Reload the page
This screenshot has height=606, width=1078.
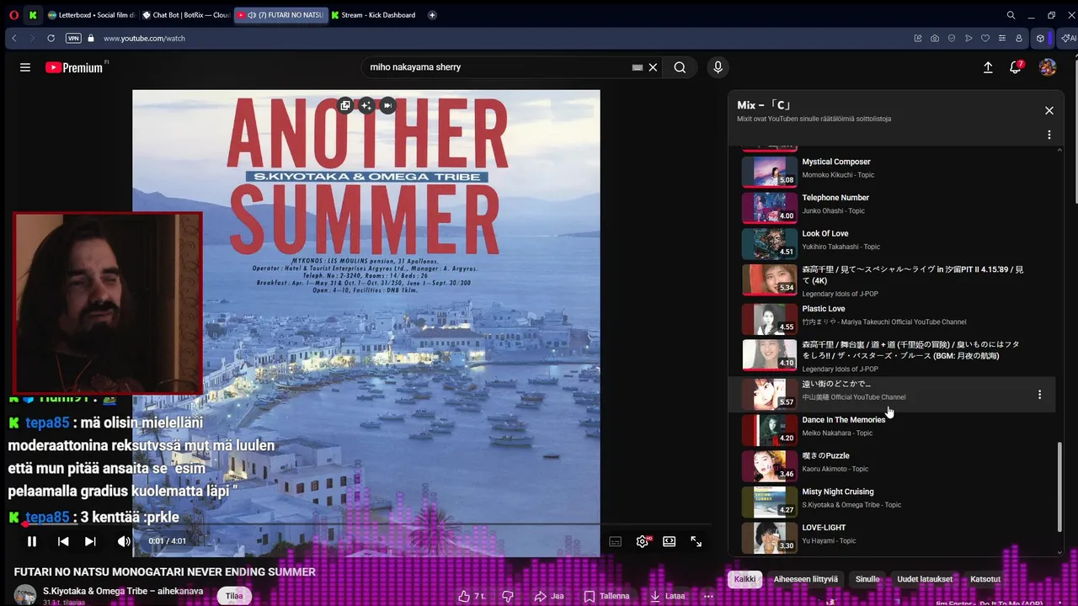(x=51, y=38)
